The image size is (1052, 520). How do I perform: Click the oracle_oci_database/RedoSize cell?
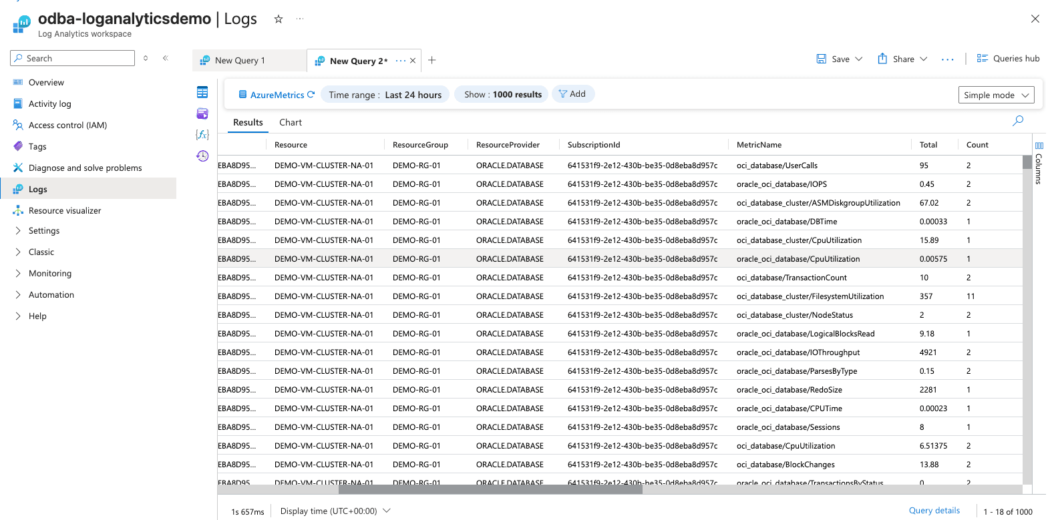point(789,390)
